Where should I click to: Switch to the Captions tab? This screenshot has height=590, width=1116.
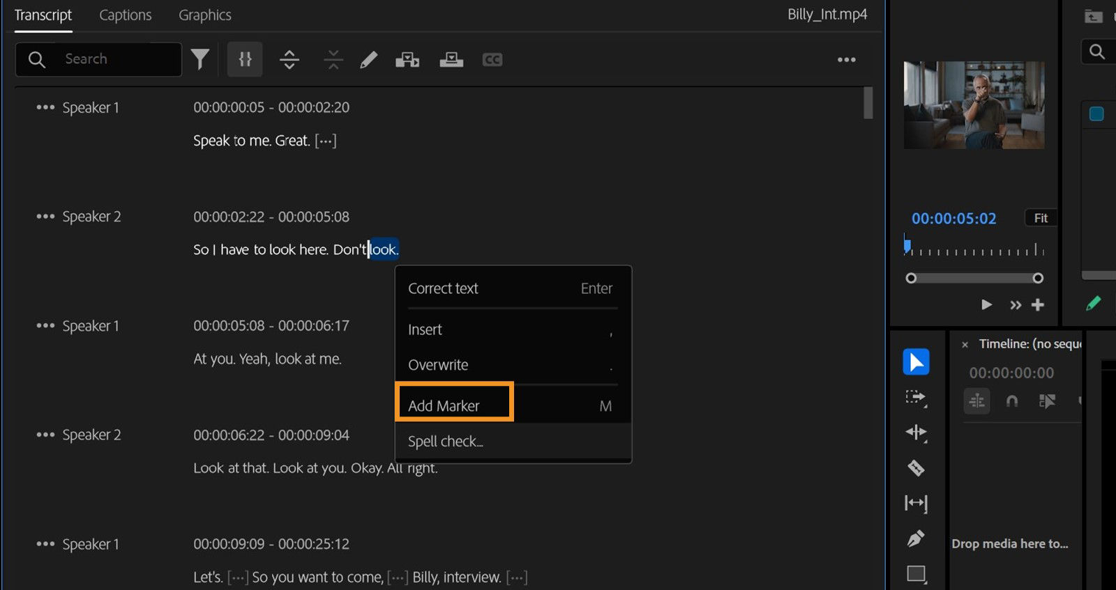coord(126,15)
